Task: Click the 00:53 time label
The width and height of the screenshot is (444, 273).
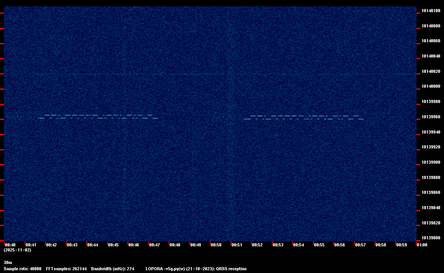Action: 278,245
